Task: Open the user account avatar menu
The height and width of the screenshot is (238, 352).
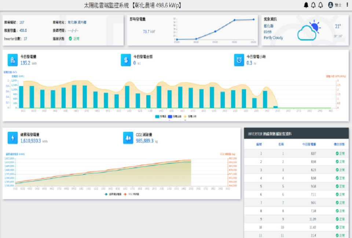Action: [x=331, y=5]
